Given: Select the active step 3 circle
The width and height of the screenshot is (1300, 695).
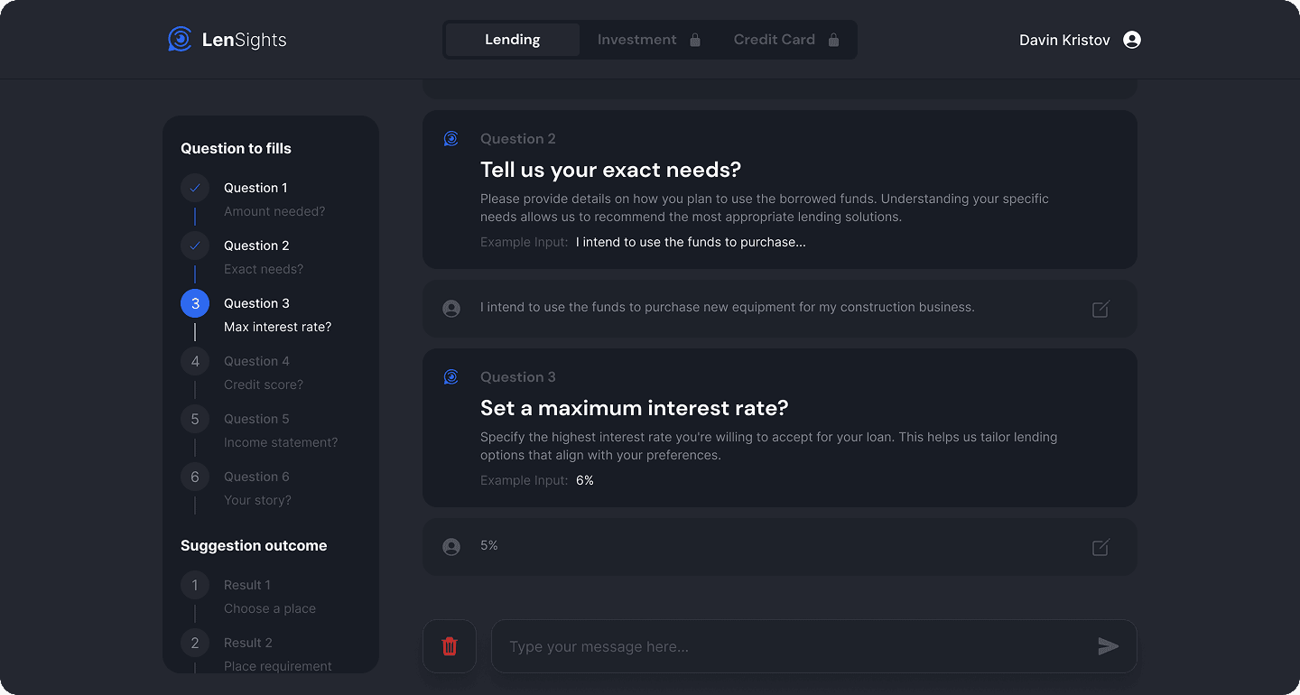Looking at the screenshot, I should pos(195,303).
